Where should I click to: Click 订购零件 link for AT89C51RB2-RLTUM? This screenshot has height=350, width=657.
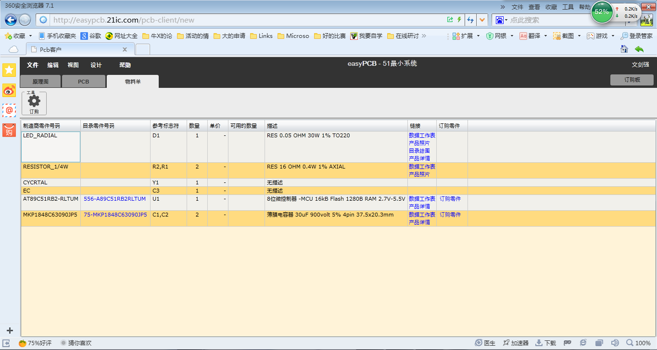[450, 199]
